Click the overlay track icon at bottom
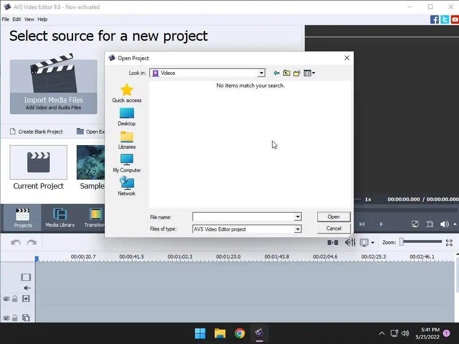The width and height of the screenshot is (459, 344). pos(26,318)
